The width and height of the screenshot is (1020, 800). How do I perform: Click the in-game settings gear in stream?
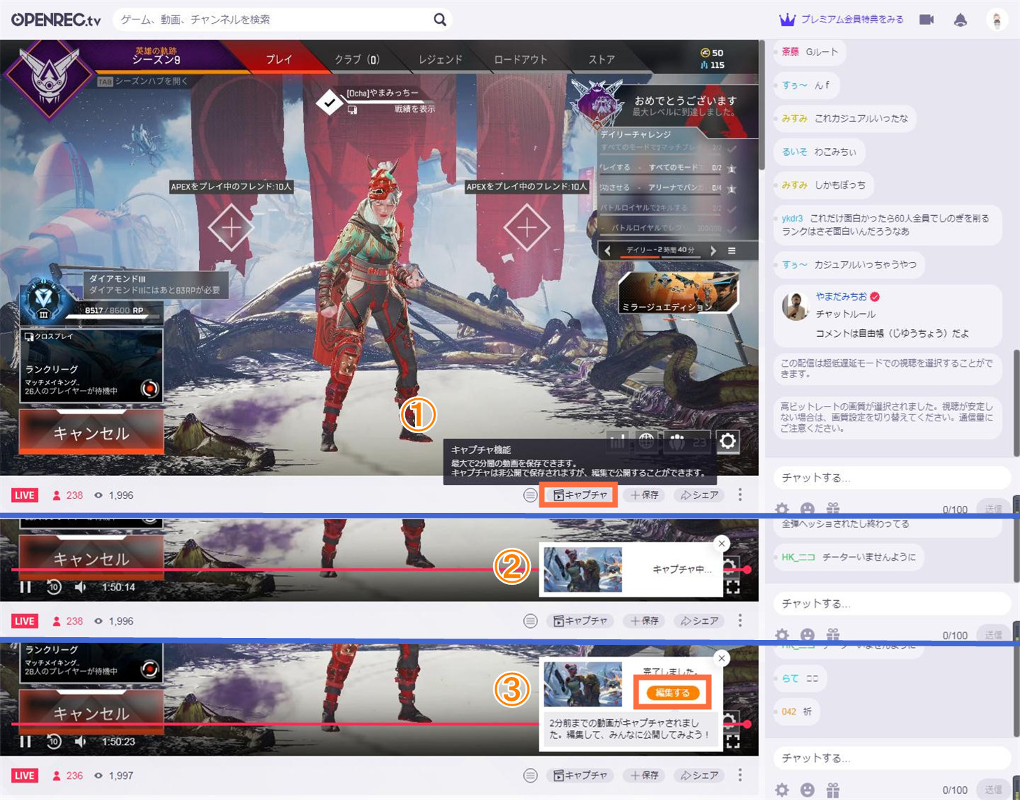(728, 442)
